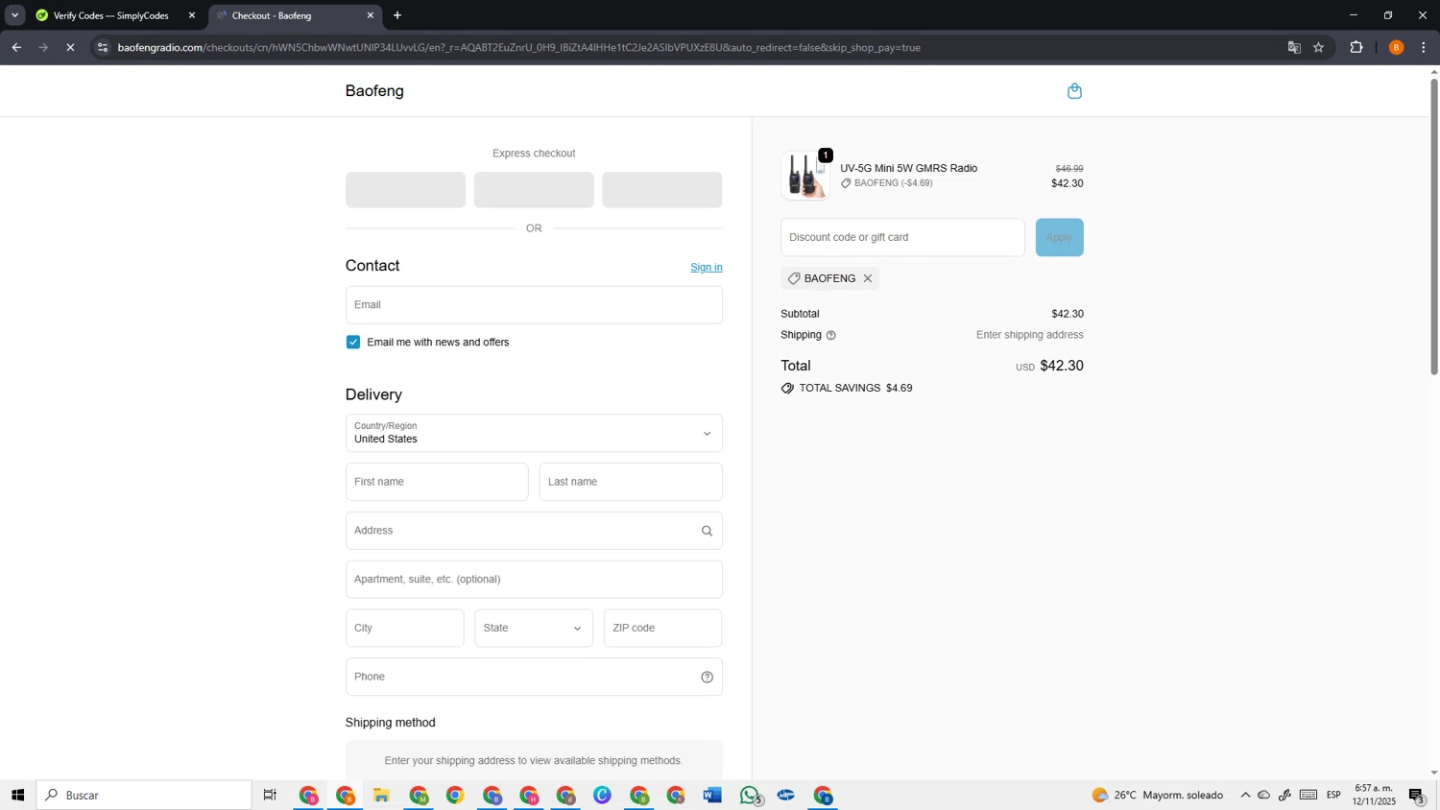The width and height of the screenshot is (1440, 810).
Task: Open the Windows Start menu
Action: click(x=17, y=796)
